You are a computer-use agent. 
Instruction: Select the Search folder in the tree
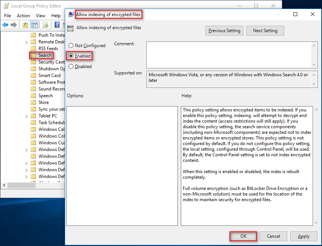tap(45, 55)
